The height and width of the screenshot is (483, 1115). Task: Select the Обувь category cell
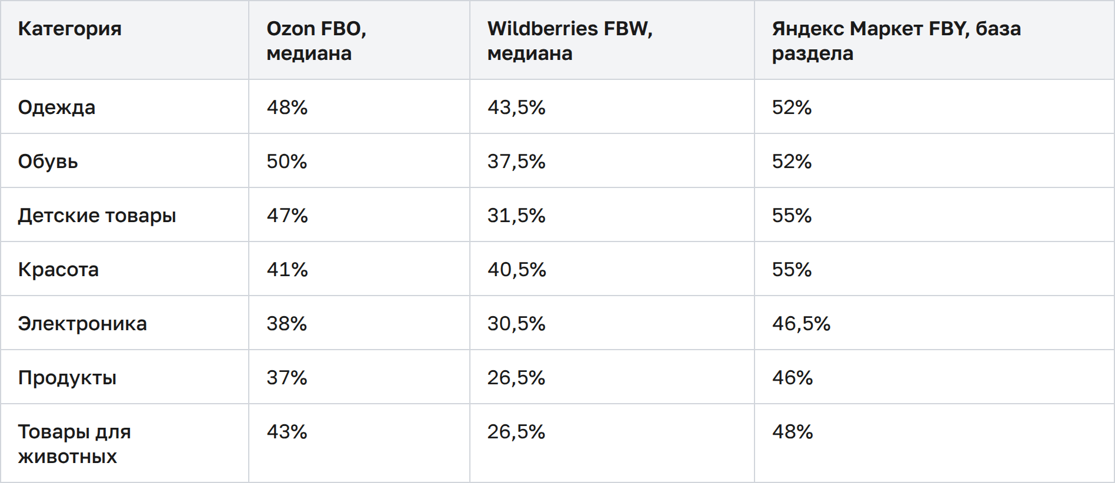[48, 162]
